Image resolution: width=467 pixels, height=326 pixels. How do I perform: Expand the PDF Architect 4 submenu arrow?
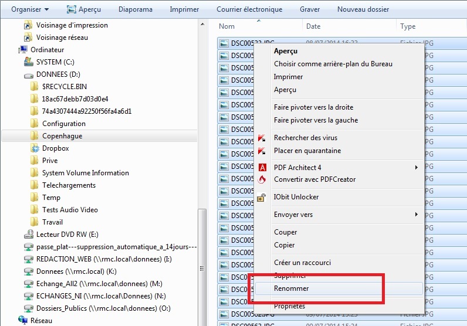pyautogui.click(x=417, y=168)
